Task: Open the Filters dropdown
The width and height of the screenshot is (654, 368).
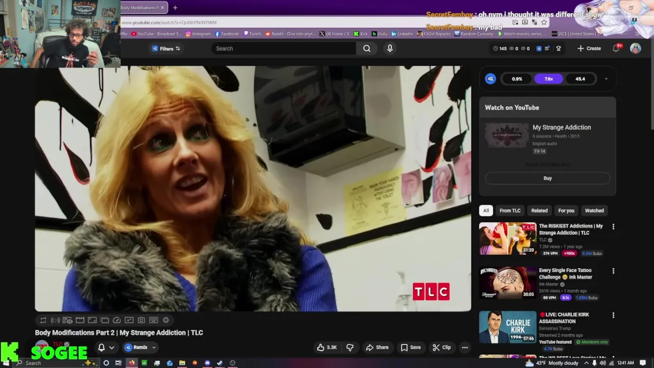Action: 166,49
